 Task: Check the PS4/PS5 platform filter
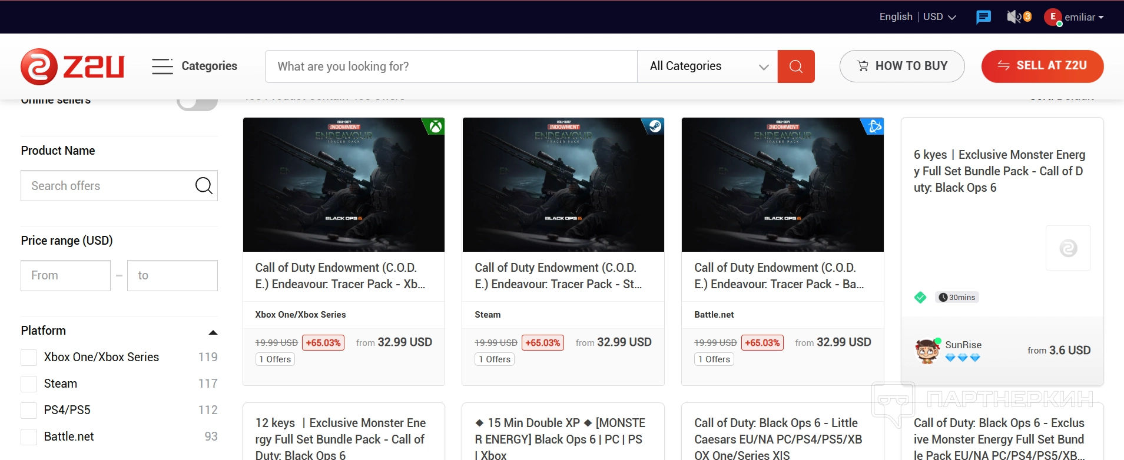click(29, 410)
